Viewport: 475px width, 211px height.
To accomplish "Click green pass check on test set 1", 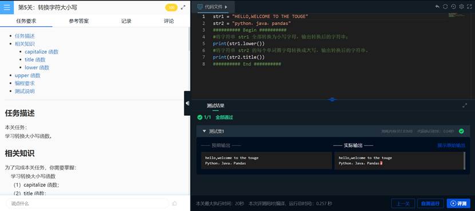I will [461, 131].
